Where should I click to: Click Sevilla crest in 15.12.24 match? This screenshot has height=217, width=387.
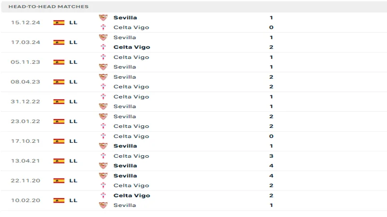(103, 17)
